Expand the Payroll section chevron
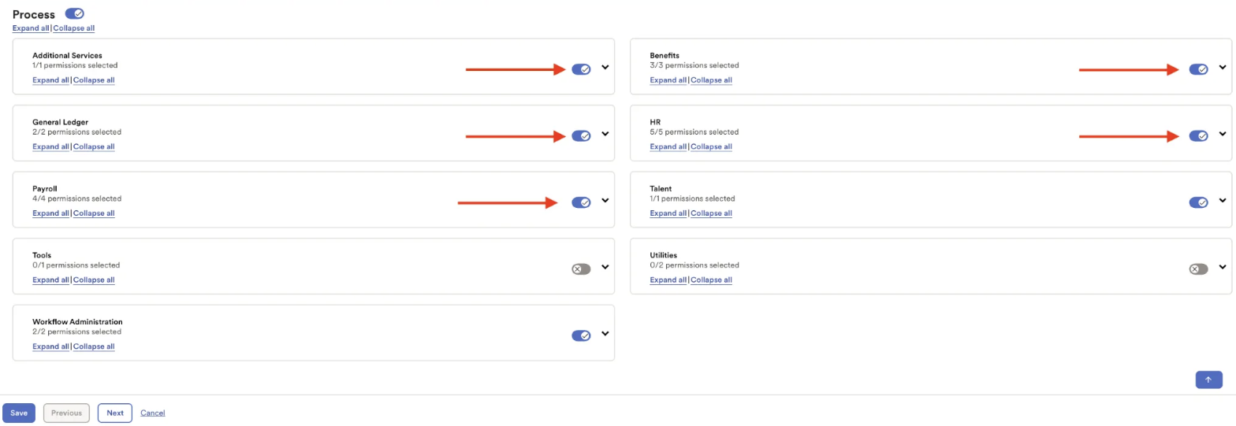 click(605, 201)
